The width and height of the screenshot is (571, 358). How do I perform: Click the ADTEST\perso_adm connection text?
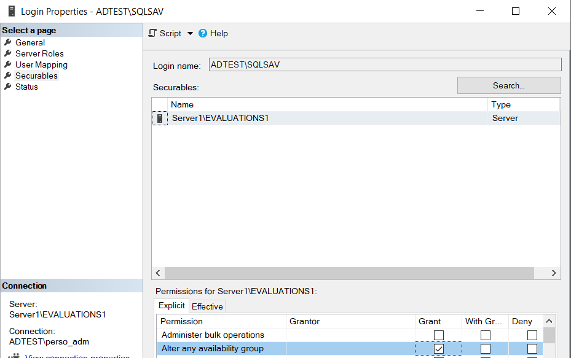[x=49, y=341]
